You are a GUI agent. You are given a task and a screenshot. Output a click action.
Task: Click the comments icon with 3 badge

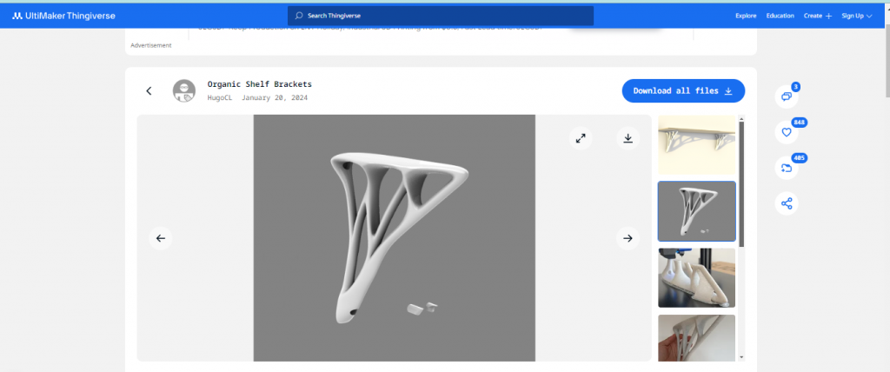point(787,96)
